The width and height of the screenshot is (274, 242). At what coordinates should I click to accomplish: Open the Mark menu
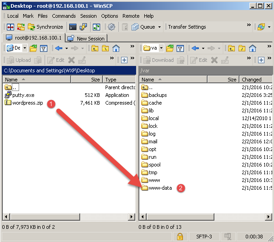tap(28, 16)
